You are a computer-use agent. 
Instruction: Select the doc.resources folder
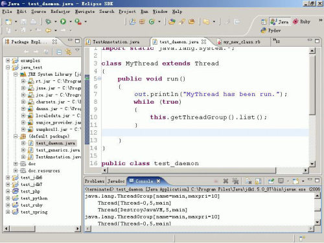(44, 170)
